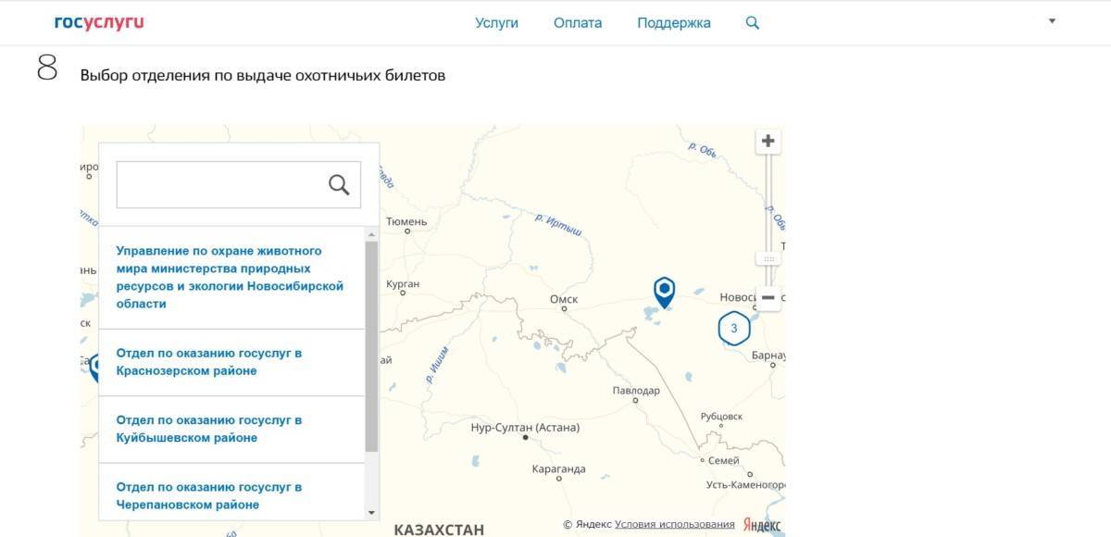Open the Оплата menu item

[578, 23]
